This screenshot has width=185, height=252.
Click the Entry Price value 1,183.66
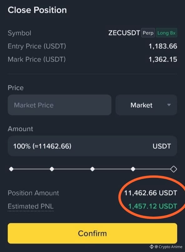(163, 46)
